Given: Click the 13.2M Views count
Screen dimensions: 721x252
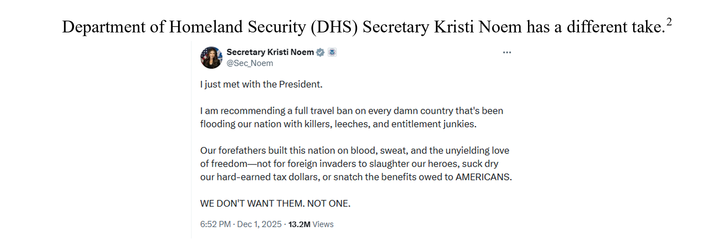Looking at the screenshot, I should click(311, 224).
